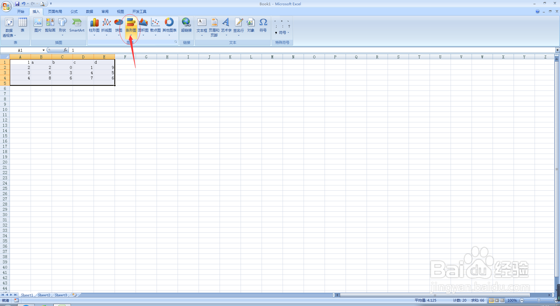Viewport: 560px width, 306px height.
Task: Insert a PivotTable (数据透视表)
Action: click(9, 27)
